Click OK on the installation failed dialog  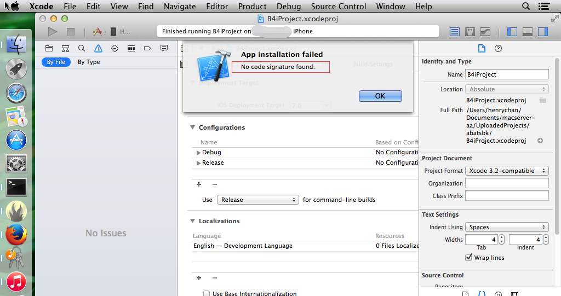pos(380,96)
